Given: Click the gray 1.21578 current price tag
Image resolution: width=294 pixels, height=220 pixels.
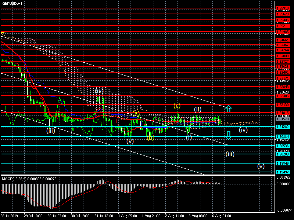Looking at the screenshot, I should point(283,119).
